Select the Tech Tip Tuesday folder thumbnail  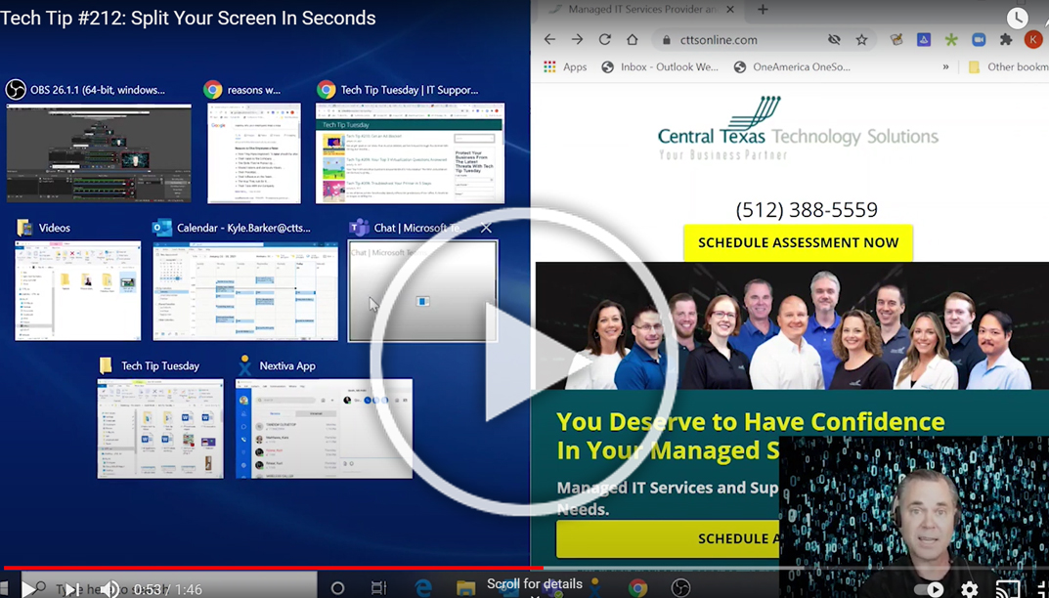pyautogui.click(x=160, y=429)
